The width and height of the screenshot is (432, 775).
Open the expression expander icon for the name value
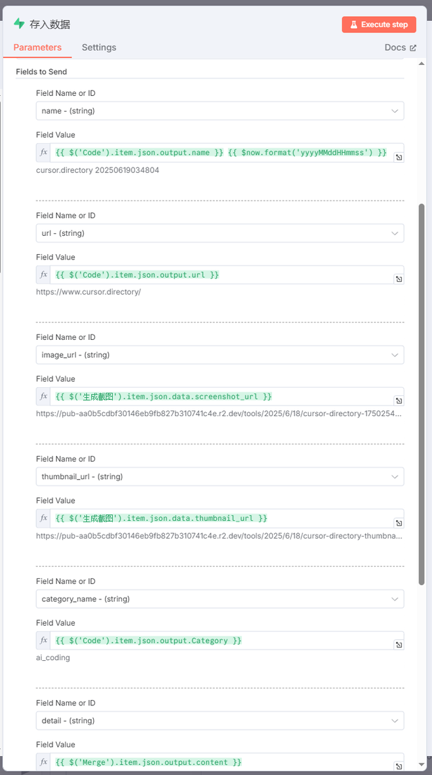point(398,156)
